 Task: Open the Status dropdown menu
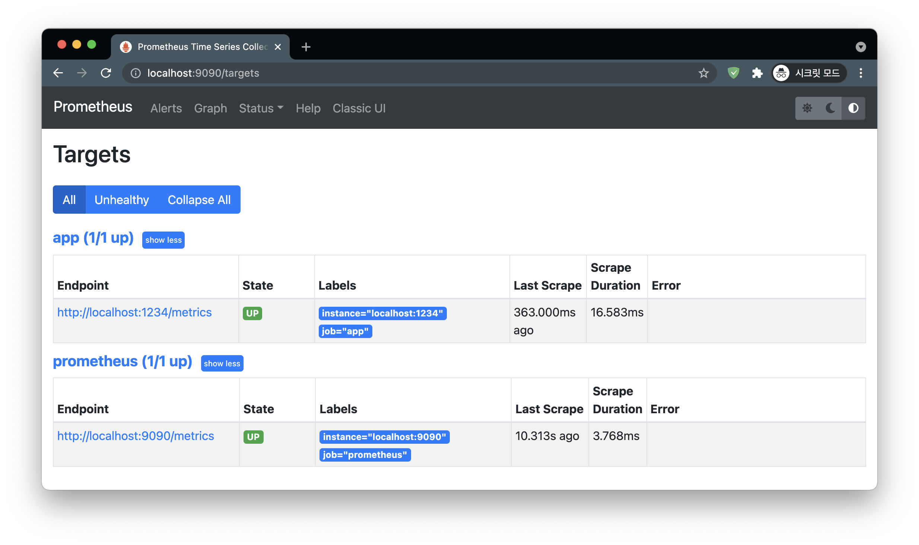click(x=261, y=108)
